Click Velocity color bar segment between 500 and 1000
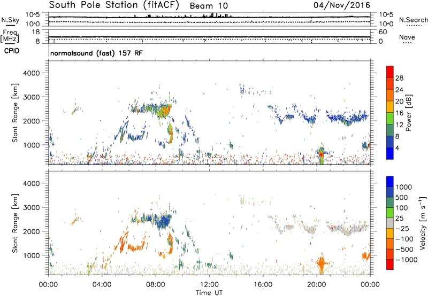The width and height of the screenshot is (428, 296). click(x=390, y=192)
